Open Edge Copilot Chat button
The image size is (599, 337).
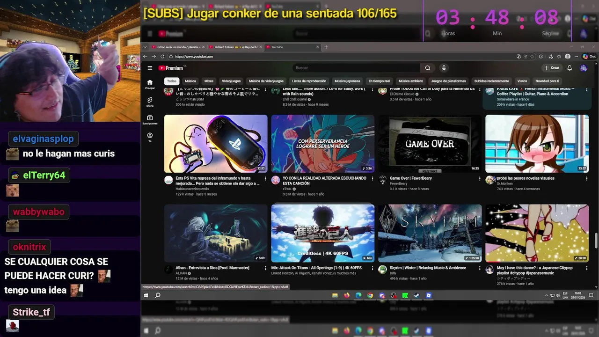[x=589, y=56]
